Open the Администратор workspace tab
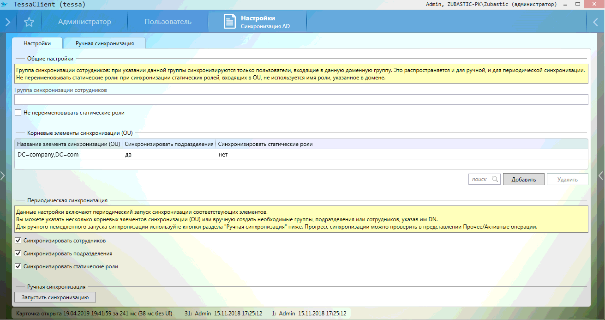Image resolution: width=605 pixels, height=320 pixels. (84, 22)
